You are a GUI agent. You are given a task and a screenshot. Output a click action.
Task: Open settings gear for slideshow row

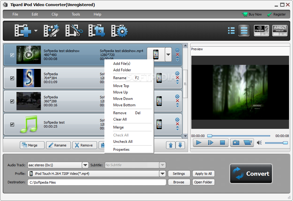(x=177, y=50)
